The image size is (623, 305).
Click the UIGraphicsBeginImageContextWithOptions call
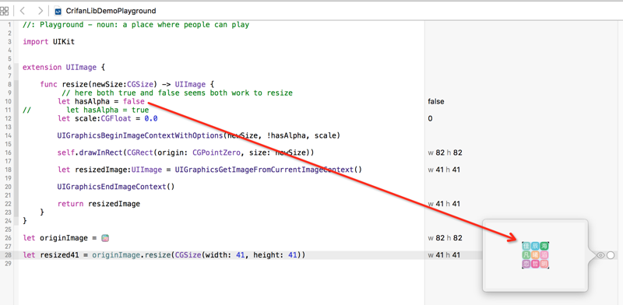click(x=199, y=136)
